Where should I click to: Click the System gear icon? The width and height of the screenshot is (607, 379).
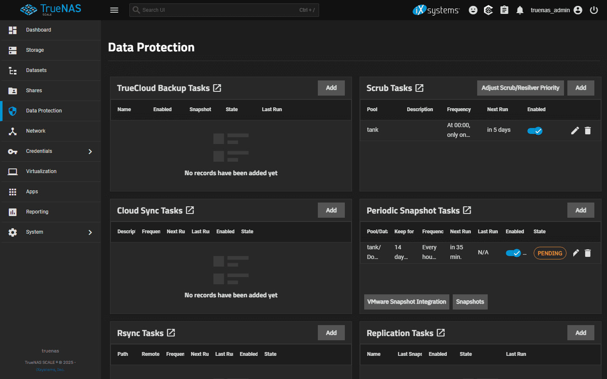(13, 232)
